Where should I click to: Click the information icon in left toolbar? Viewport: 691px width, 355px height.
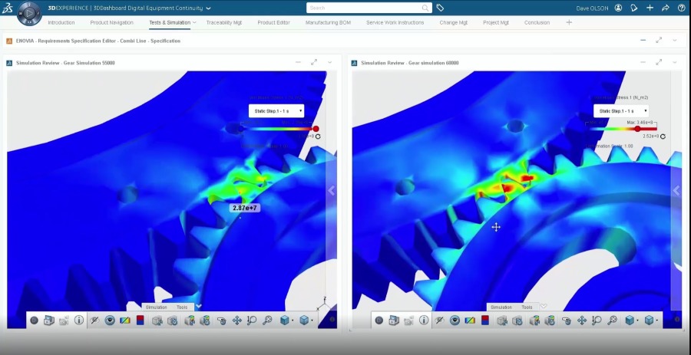tap(79, 320)
